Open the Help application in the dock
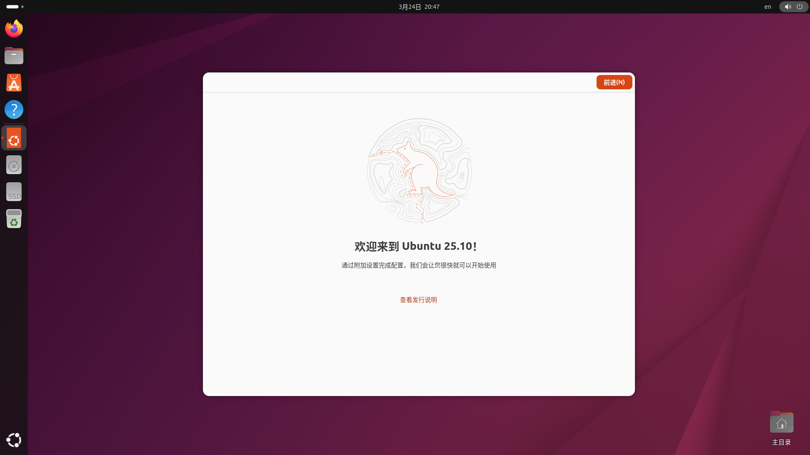The width and height of the screenshot is (810, 455). click(x=13, y=109)
